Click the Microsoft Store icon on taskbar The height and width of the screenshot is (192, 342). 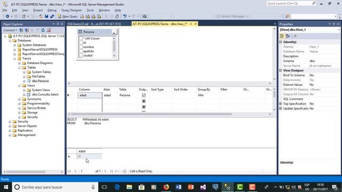click(142, 187)
